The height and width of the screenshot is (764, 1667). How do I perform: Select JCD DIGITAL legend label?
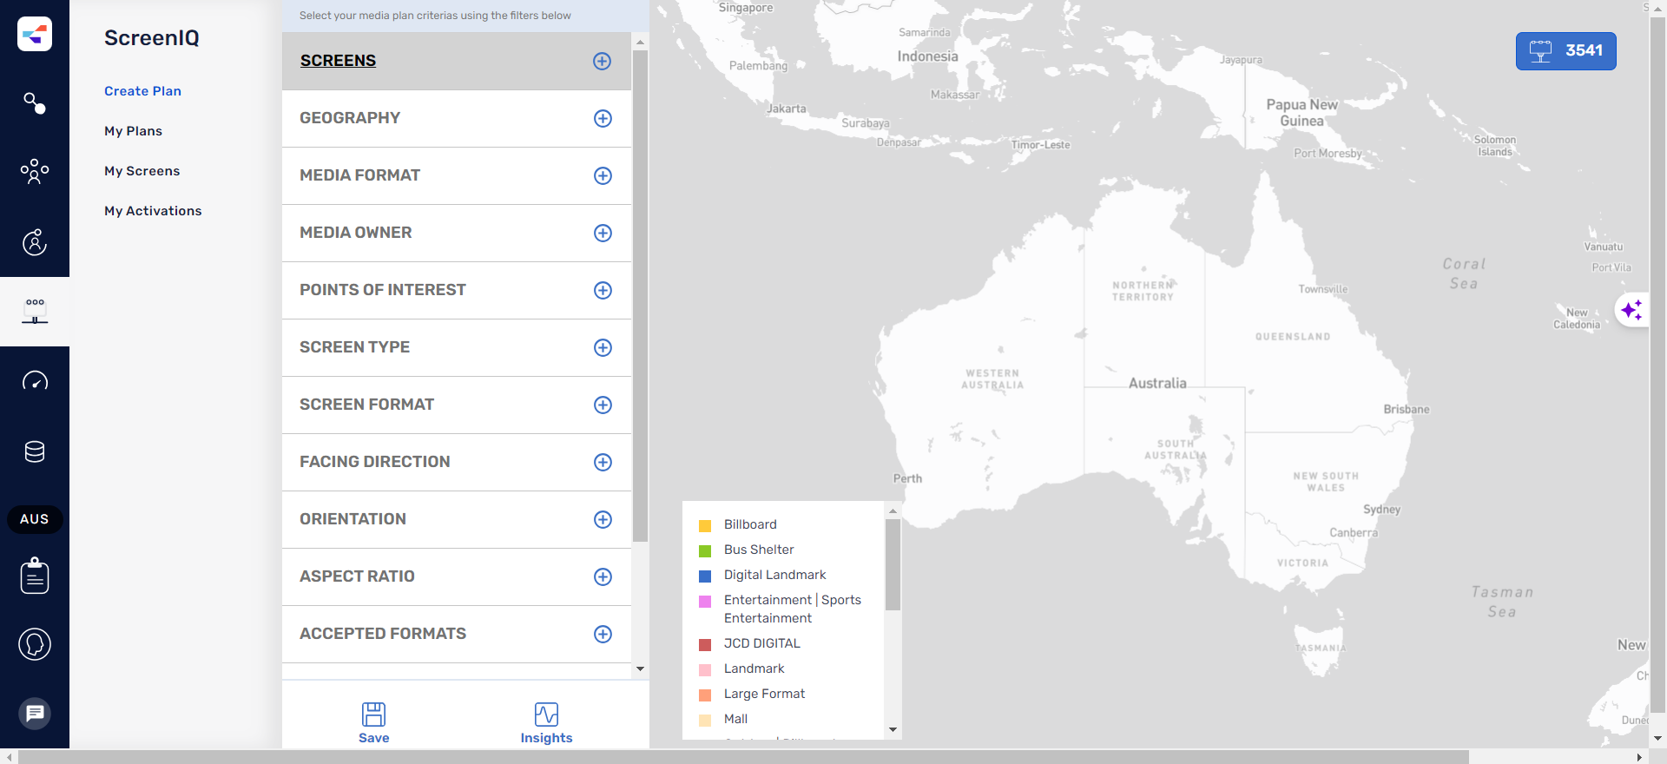[762, 643]
